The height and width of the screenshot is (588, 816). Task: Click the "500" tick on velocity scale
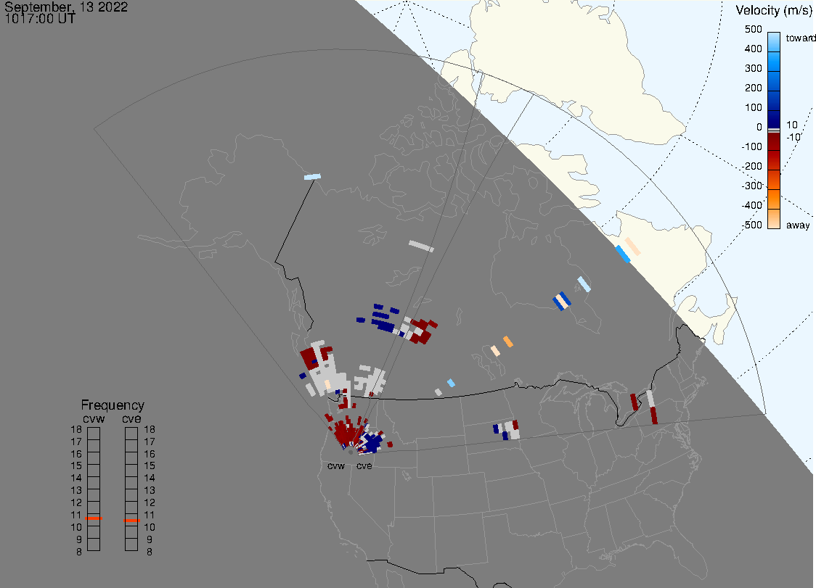(753, 30)
